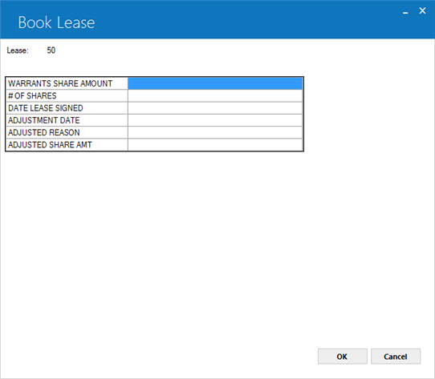Click into the Date Lease Signed field

click(x=215, y=108)
